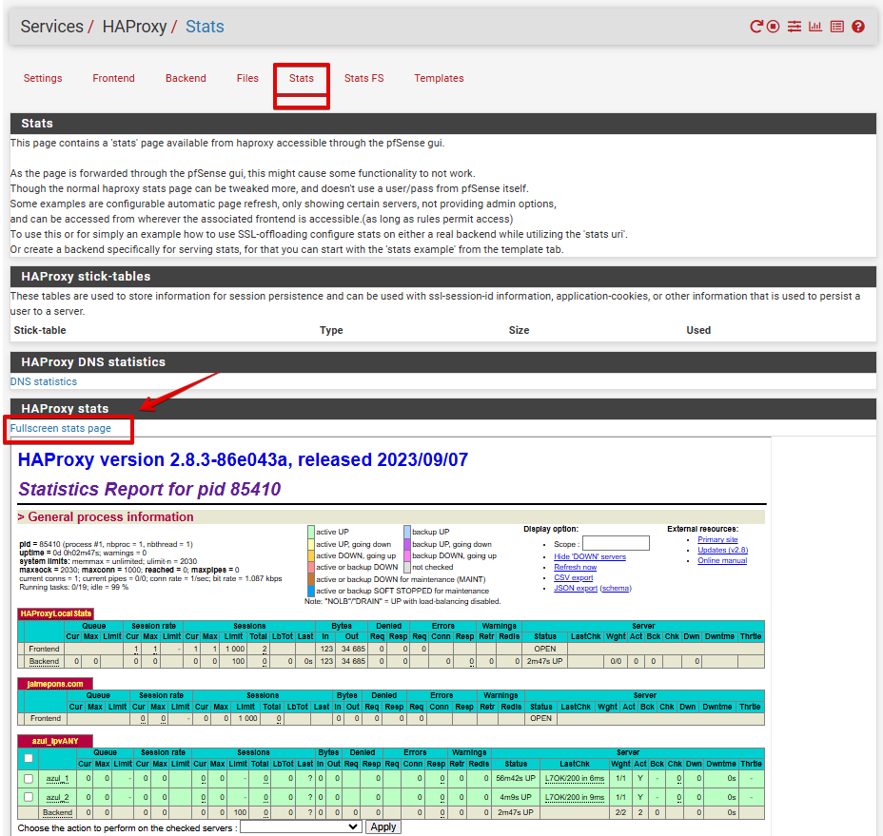Toggle the select-all checkbox in azul_ipvANY header
This screenshot has height=836, width=883.
click(x=29, y=758)
